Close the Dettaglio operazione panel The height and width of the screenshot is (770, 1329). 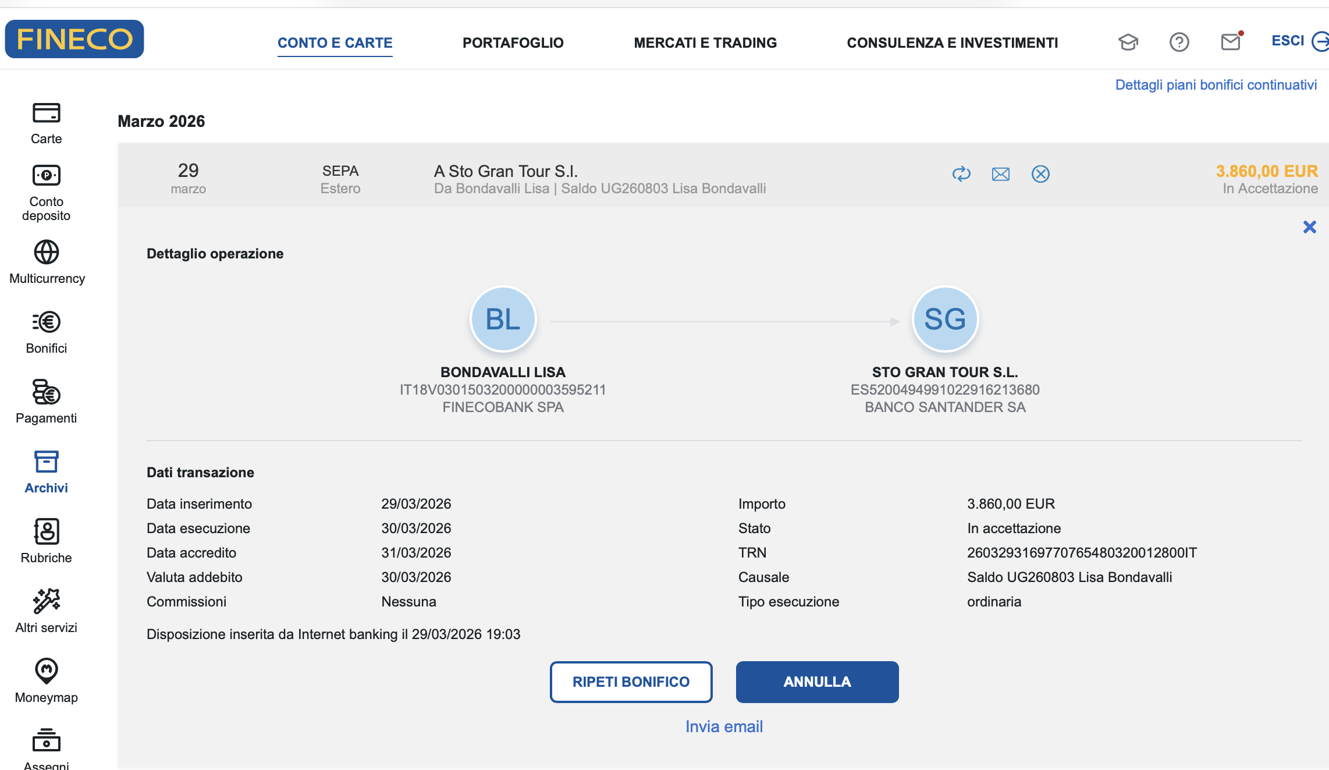pos(1310,227)
